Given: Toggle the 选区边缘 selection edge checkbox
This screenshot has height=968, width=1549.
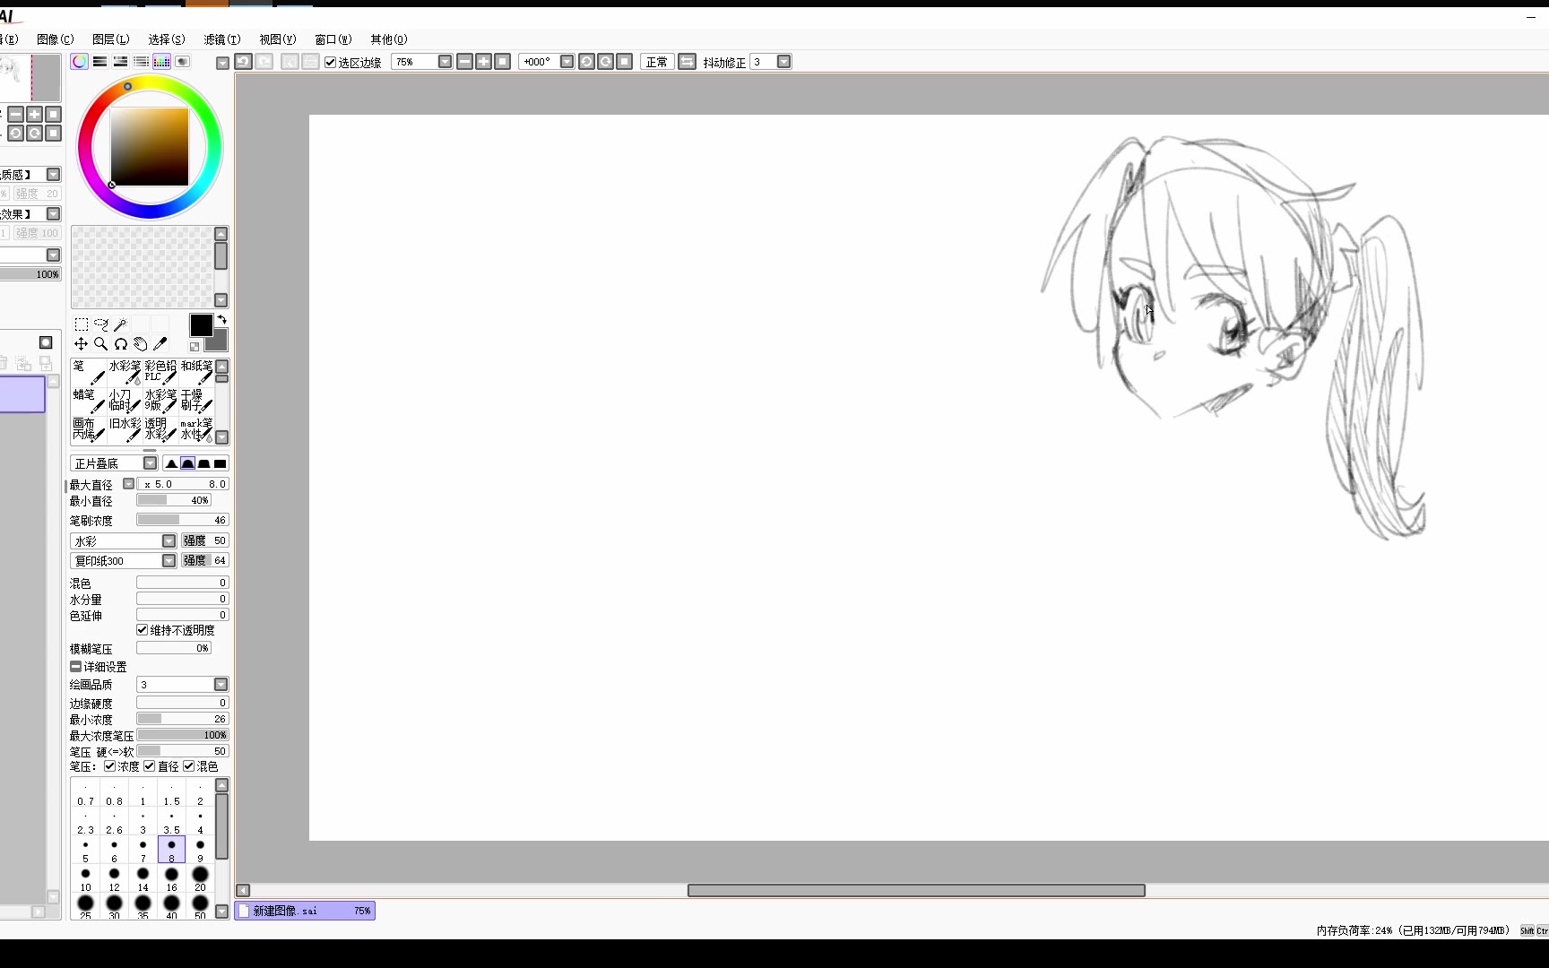Looking at the screenshot, I should [330, 62].
